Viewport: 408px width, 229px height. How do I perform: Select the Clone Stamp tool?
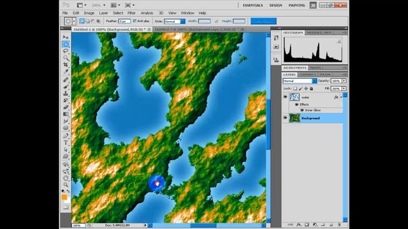pyautogui.click(x=66, y=94)
